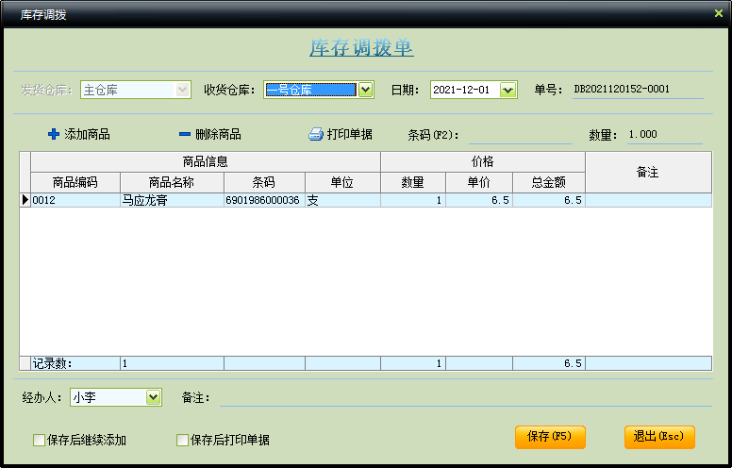
Task: Select barcode cell 6901986000036
Action: tap(264, 200)
